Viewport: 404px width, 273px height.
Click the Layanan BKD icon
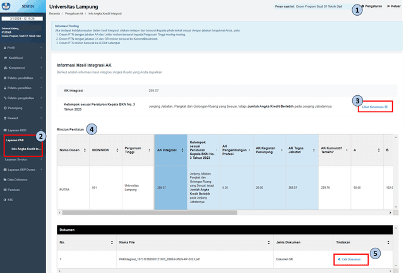tap(5, 131)
